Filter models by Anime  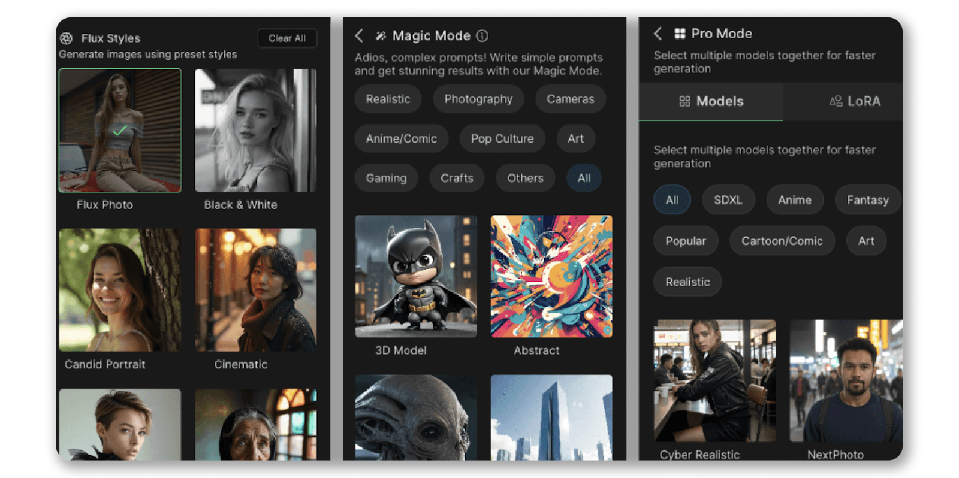795,200
